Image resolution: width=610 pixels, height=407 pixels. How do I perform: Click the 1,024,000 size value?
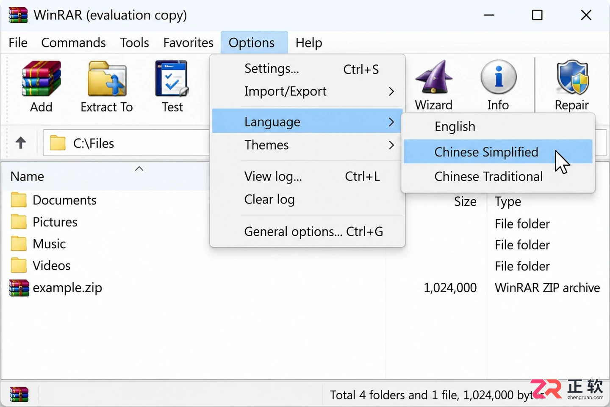(x=450, y=288)
